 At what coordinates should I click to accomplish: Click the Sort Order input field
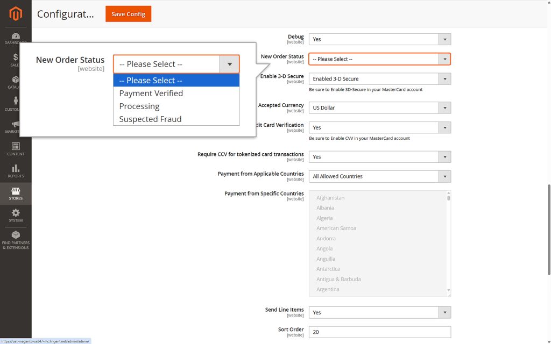380,332
